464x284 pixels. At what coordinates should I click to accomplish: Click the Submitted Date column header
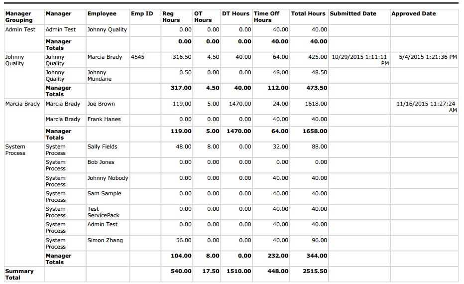tap(353, 14)
